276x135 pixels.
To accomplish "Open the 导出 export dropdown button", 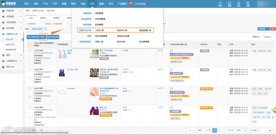I will [43, 37].
